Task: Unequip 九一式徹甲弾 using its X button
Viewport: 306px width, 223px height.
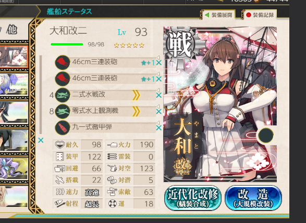Action: 159,128
